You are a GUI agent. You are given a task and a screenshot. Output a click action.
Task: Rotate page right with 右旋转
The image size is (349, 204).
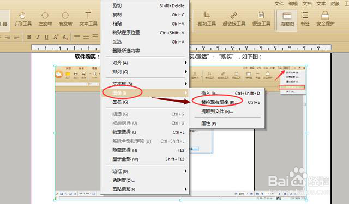[x=65, y=19]
